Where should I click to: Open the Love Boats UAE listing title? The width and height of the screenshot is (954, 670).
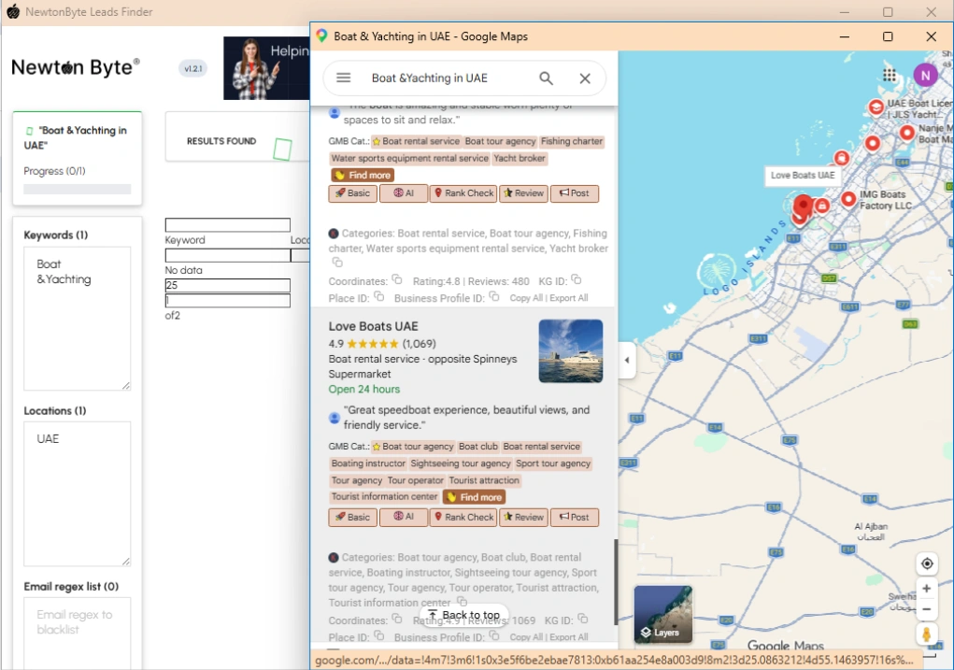(373, 326)
